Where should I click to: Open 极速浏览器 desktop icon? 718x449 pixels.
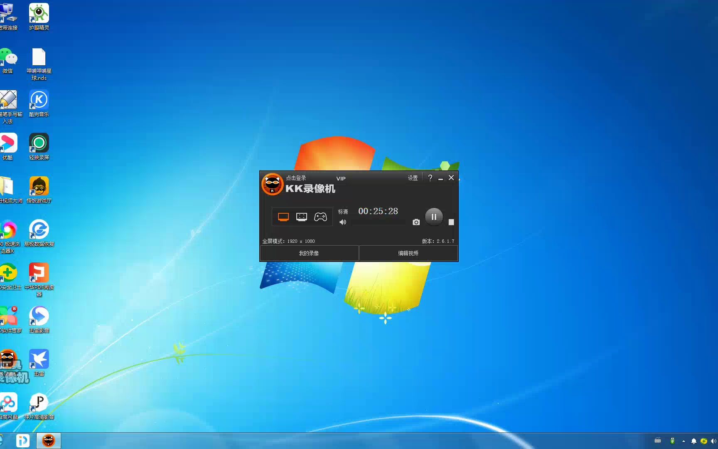(9, 236)
